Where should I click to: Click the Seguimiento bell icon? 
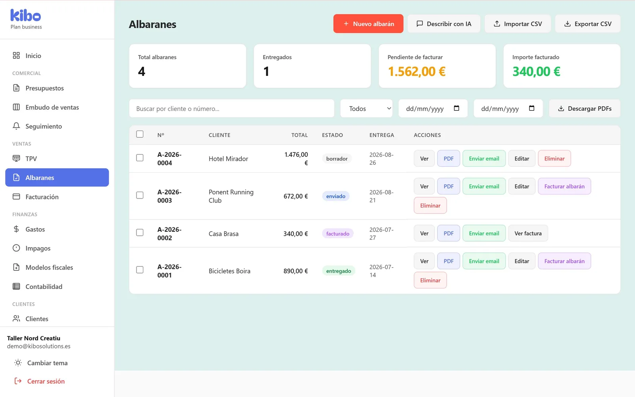[x=16, y=126]
